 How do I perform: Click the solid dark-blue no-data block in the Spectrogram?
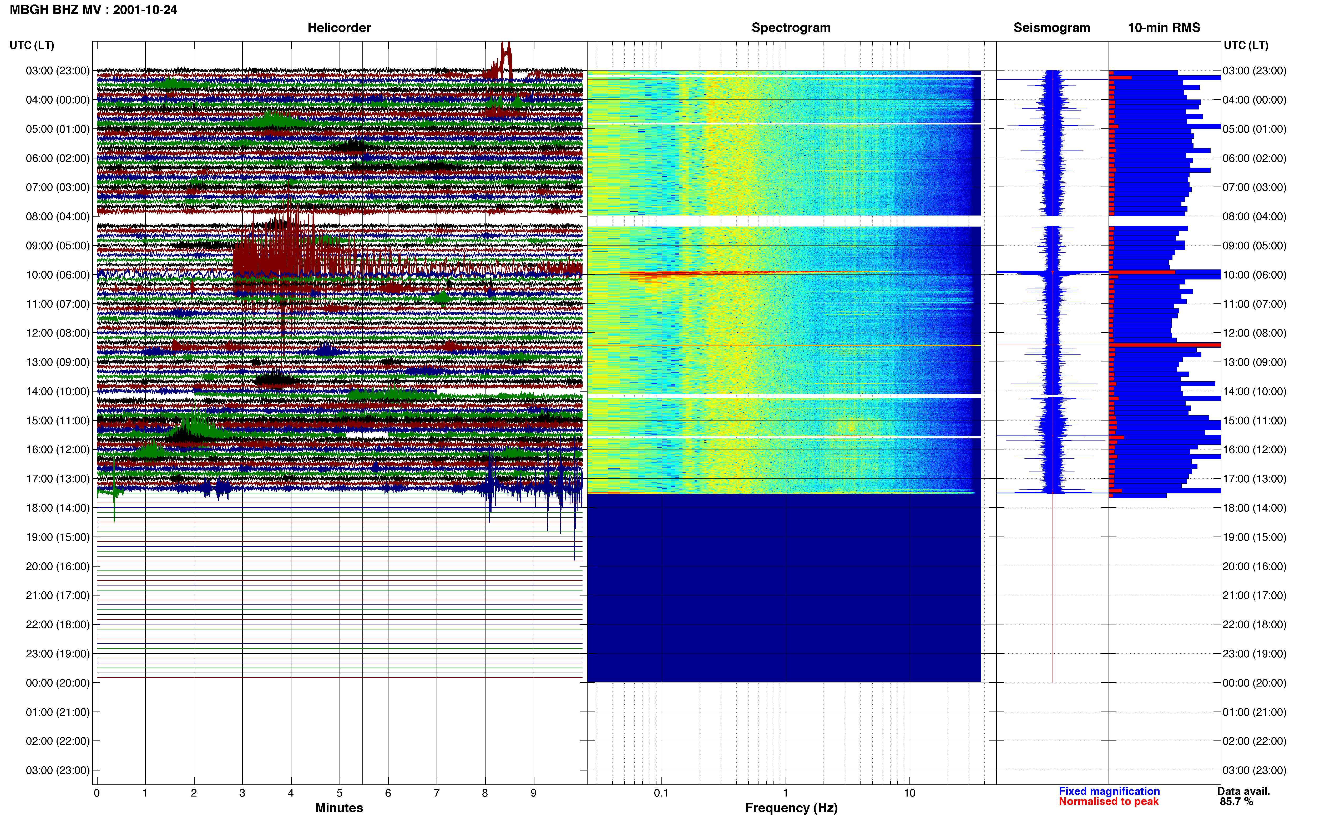[784, 588]
